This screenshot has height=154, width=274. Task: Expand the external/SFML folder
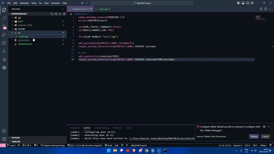(x=38, y=25)
